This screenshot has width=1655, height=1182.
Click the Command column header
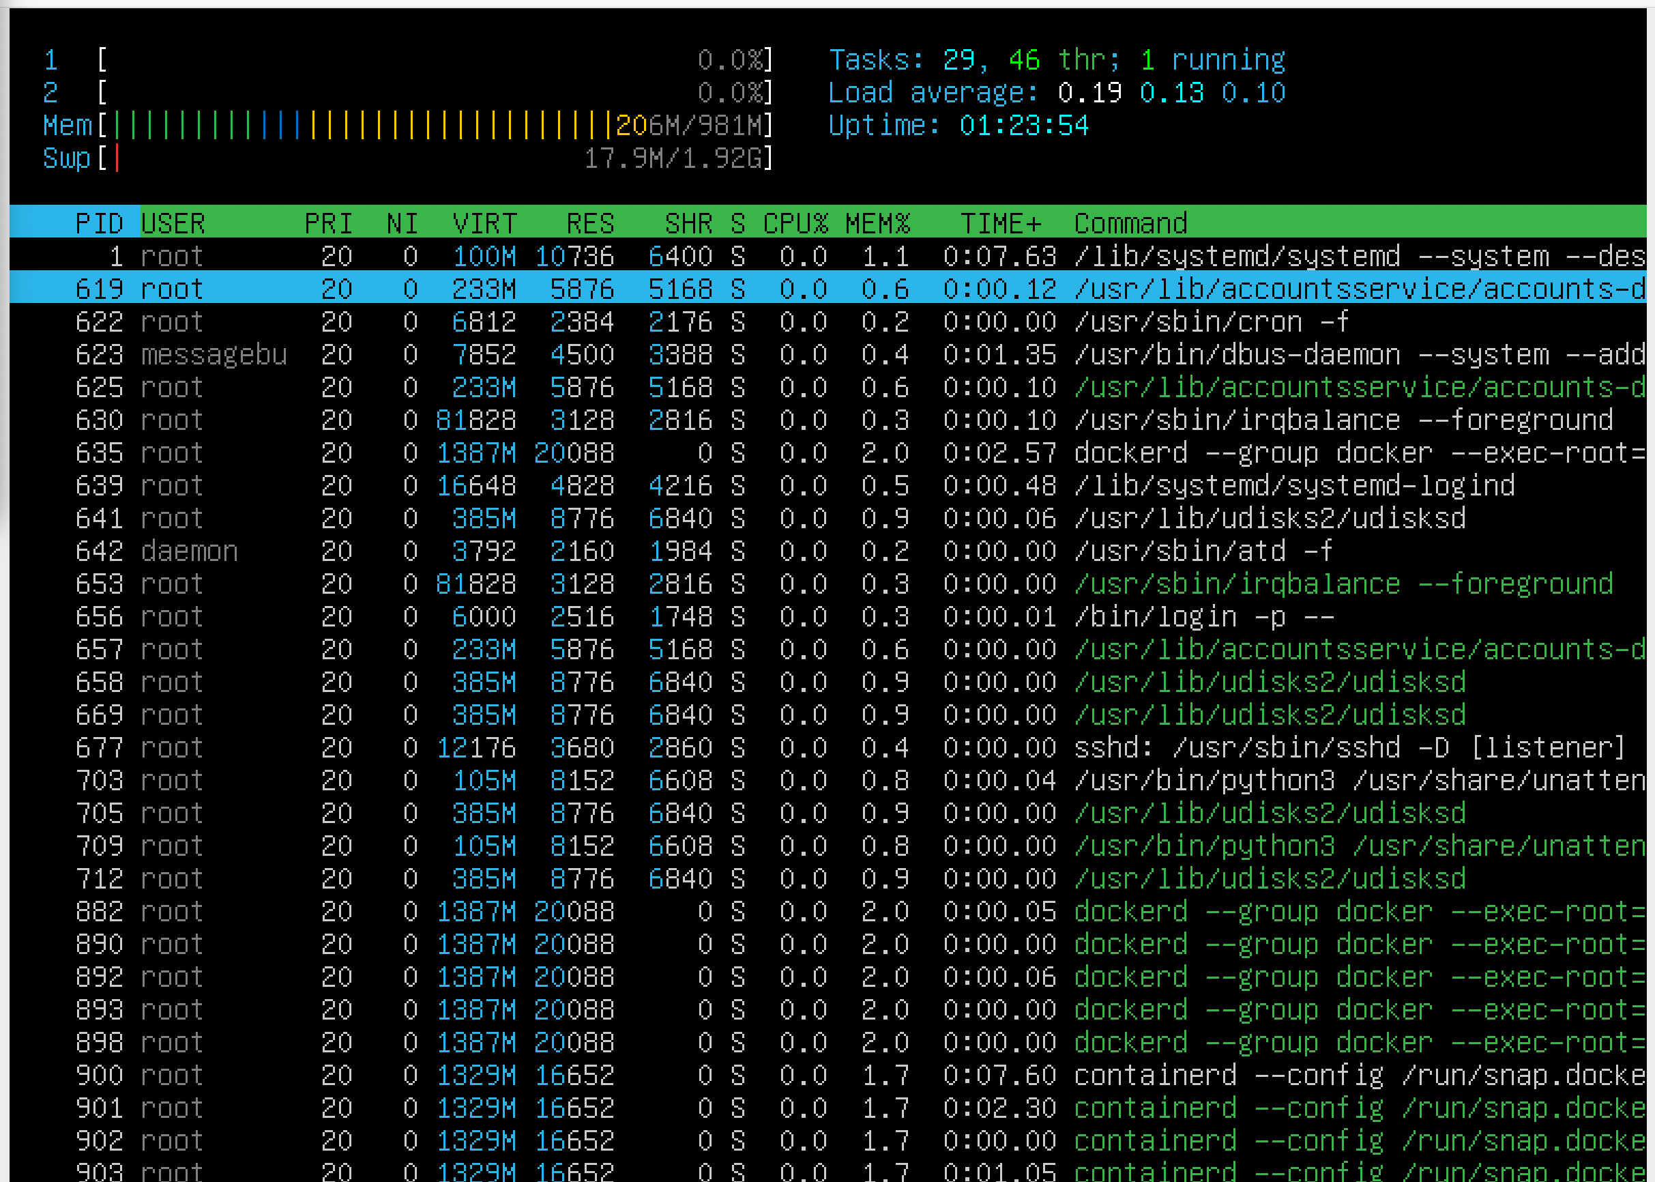pyautogui.click(x=1130, y=222)
